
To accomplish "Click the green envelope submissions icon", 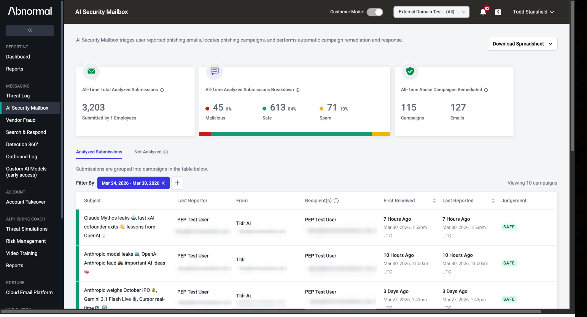I will point(91,71).
